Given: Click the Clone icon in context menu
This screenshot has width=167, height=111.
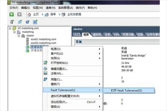Looking at the screenshot, I should (x=45, y=79).
